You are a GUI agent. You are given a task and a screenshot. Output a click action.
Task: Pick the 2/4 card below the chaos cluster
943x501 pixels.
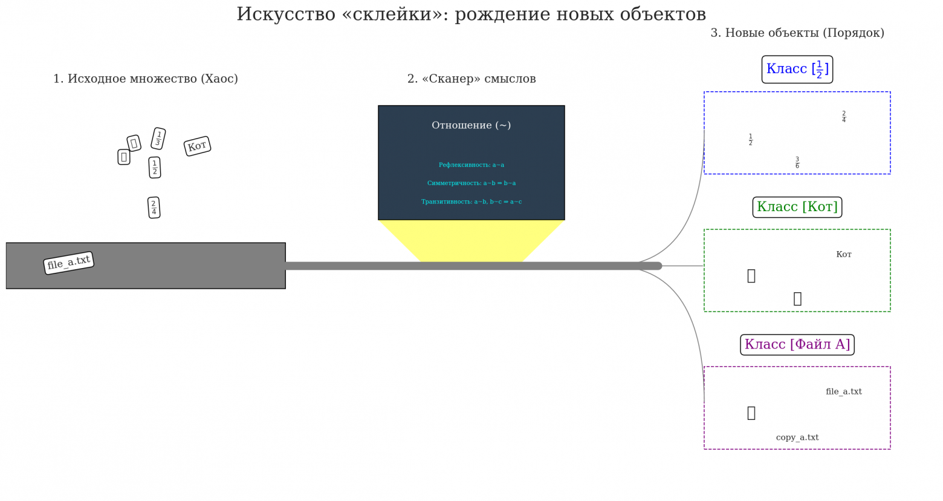pos(154,207)
